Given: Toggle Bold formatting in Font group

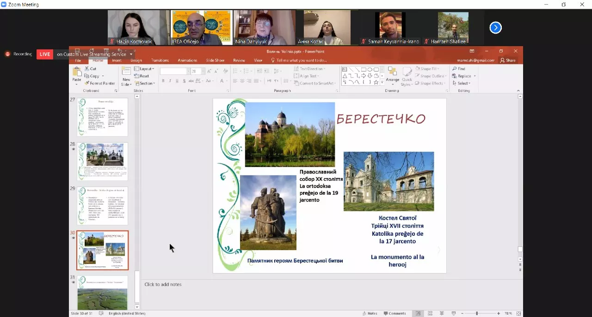Looking at the screenshot, I should [x=163, y=81].
